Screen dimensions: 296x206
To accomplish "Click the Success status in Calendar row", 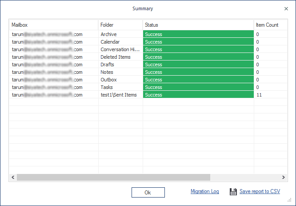I will click(x=198, y=42).
